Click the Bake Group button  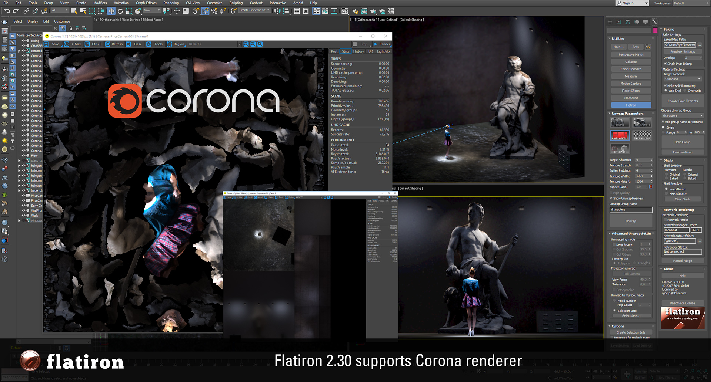click(682, 142)
